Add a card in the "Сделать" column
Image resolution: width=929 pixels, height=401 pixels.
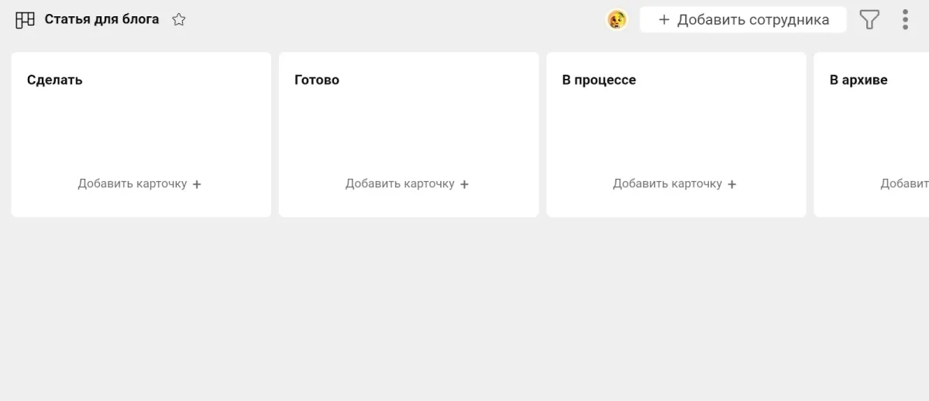(x=132, y=183)
